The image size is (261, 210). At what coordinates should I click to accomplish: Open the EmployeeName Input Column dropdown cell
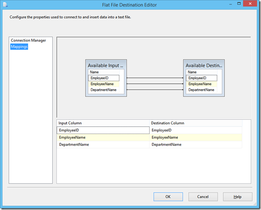point(103,137)
